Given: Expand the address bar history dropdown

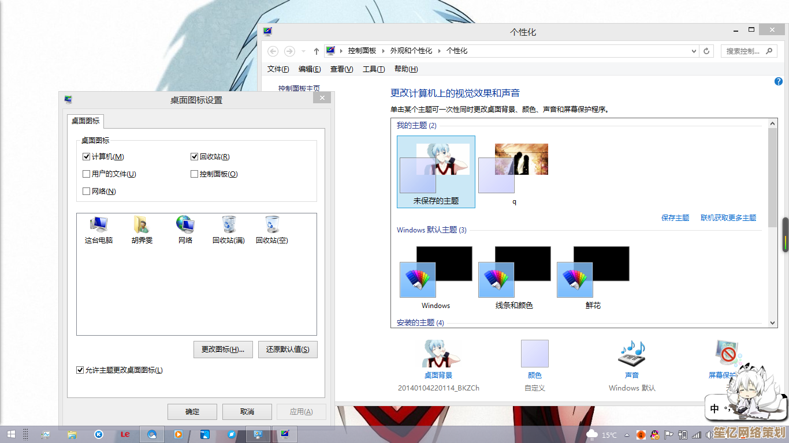Looking at the screenshot, I should click(x=694, y=51).
